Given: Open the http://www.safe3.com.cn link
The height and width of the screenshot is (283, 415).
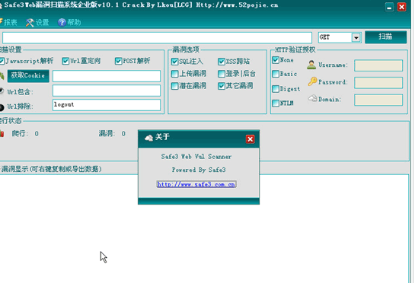Looking at the screenshot, I should [196, 184].
